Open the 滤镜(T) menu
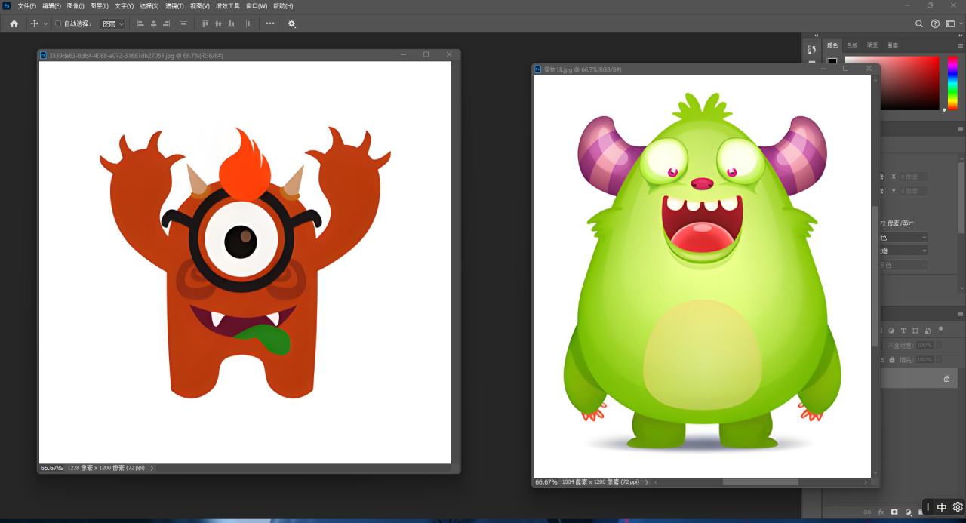This screenshot has height=523, width=966. pyautogui.click(x=175, y=6)
